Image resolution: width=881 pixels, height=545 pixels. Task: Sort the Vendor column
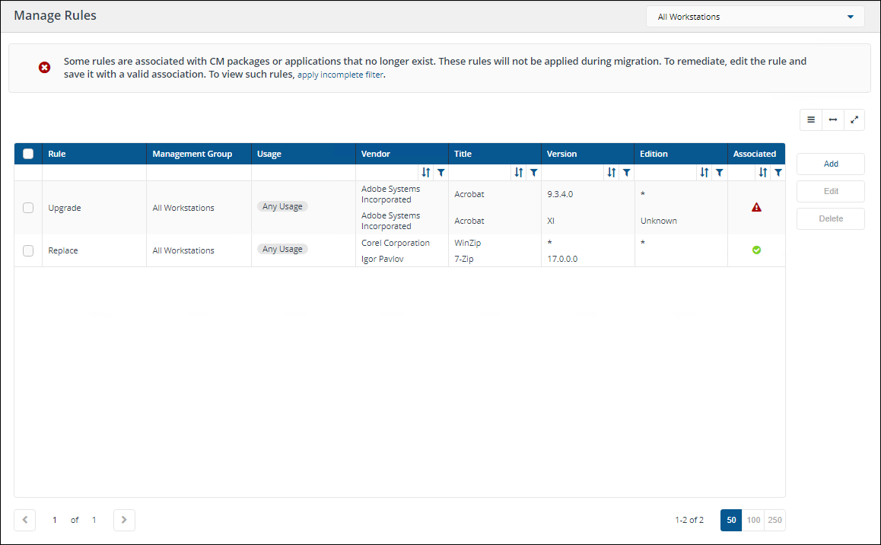426,173
